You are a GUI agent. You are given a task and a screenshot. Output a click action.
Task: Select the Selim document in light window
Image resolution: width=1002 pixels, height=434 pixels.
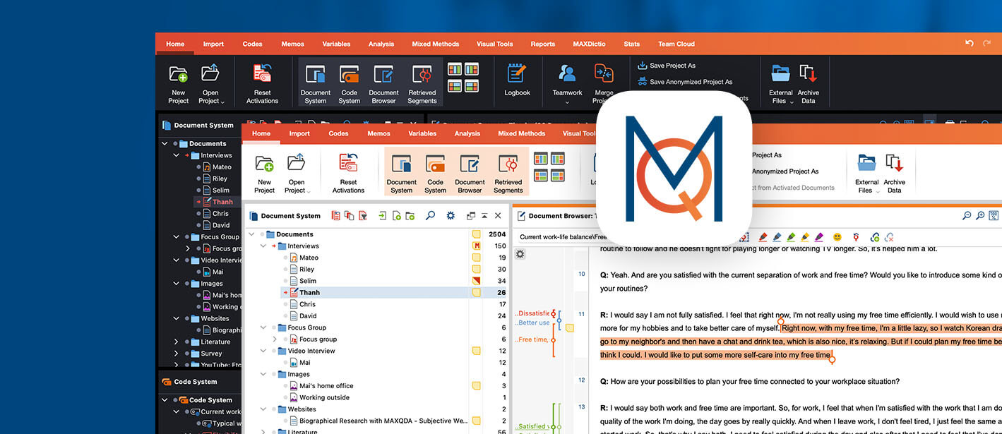(307, 281)
